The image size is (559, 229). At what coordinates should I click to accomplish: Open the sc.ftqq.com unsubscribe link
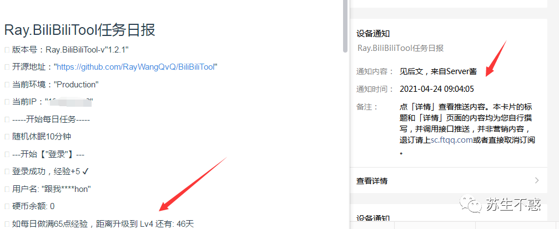click(452, 140)
